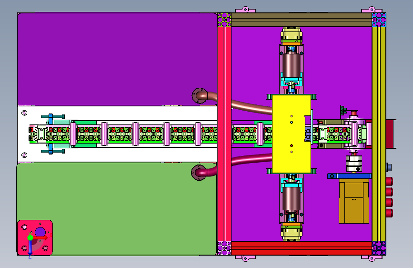
Task: Click the cyan top-right corner bracket
Action: [379, 20]
